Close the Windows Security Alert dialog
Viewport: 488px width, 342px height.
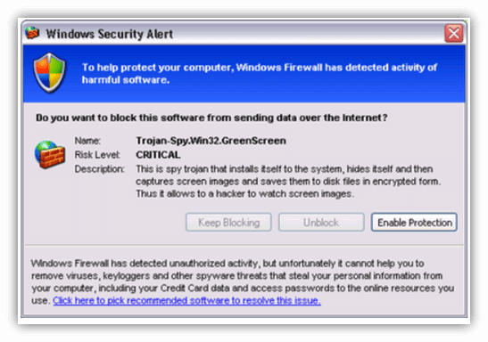tap(454, 33)
